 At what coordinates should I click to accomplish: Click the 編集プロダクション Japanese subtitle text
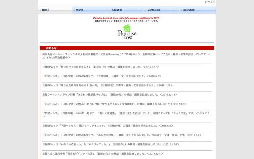(x=127, y=21)
